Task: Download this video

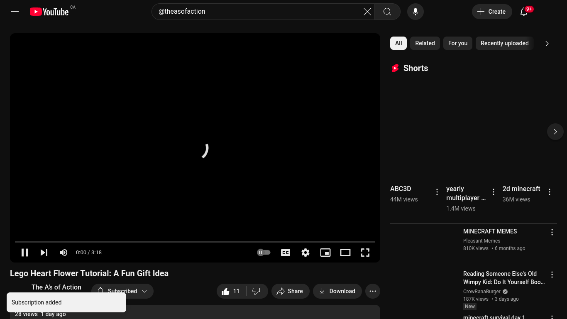Action: [337, 291]
